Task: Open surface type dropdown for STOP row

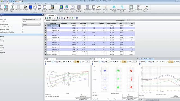Action: point(58,40)
